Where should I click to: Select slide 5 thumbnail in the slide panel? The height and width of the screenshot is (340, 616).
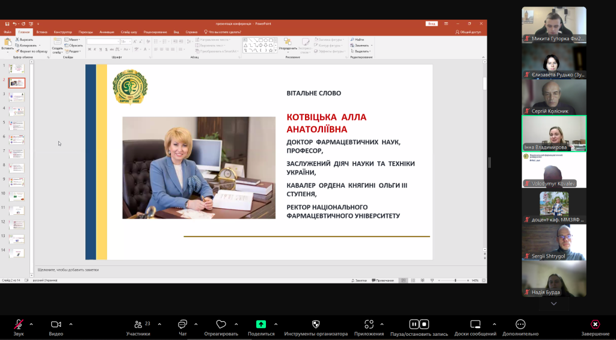coord(17,125)
